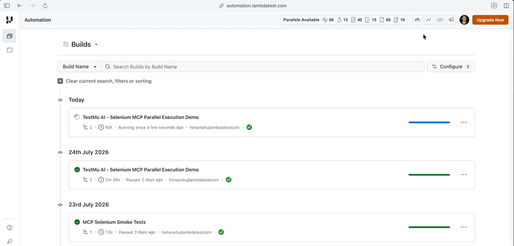Click the spinner status icon of running build
Screen dimensions: 514x246
coord(77,117)
